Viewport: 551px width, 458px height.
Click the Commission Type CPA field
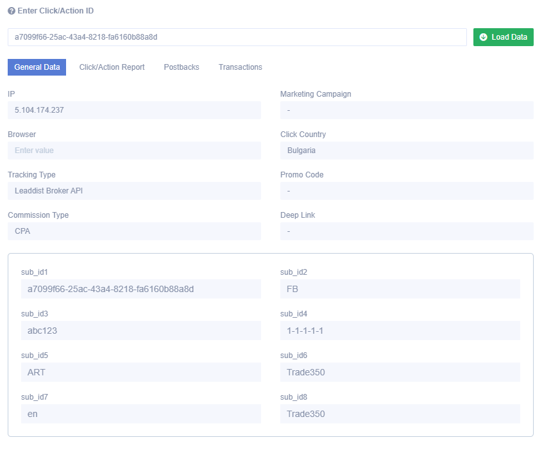134,231
